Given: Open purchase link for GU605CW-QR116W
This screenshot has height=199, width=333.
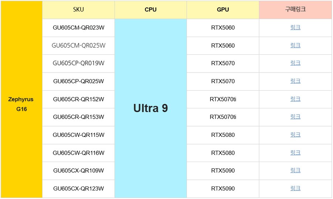Looking at the screenshot, I should point(295,152).
